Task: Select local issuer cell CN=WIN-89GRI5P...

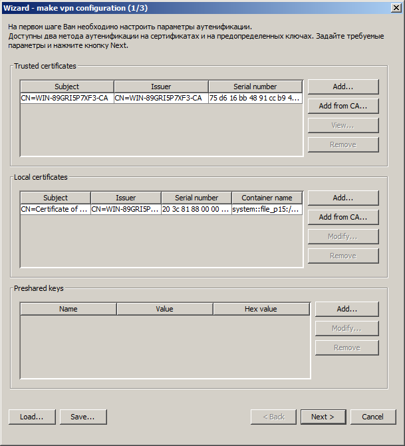Action: 126,209
